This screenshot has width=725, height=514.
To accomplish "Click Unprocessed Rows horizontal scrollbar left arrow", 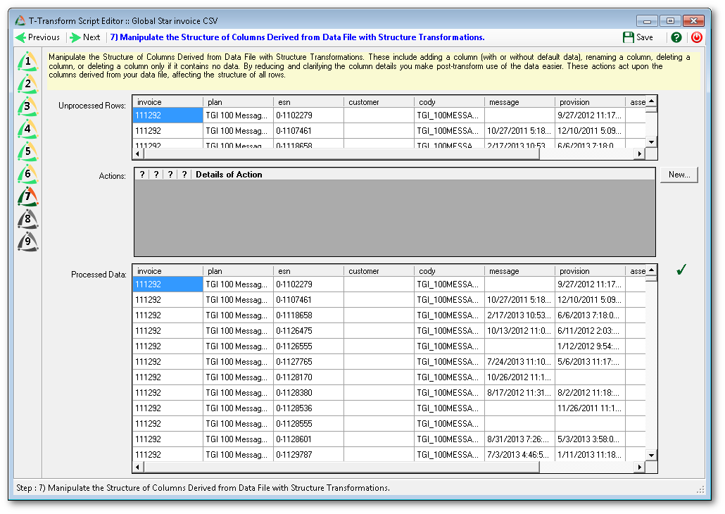I will (138, 153).
